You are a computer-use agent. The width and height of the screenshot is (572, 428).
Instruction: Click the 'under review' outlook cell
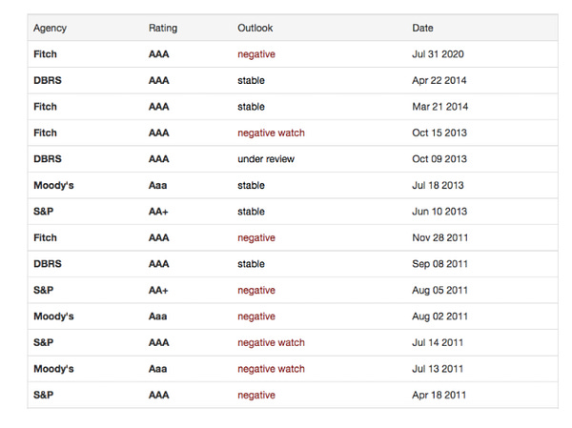tap(266, 159)
